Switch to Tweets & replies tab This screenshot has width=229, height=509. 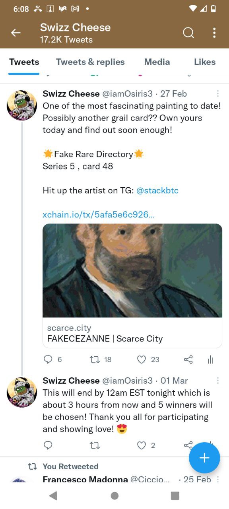click(90, 62)
